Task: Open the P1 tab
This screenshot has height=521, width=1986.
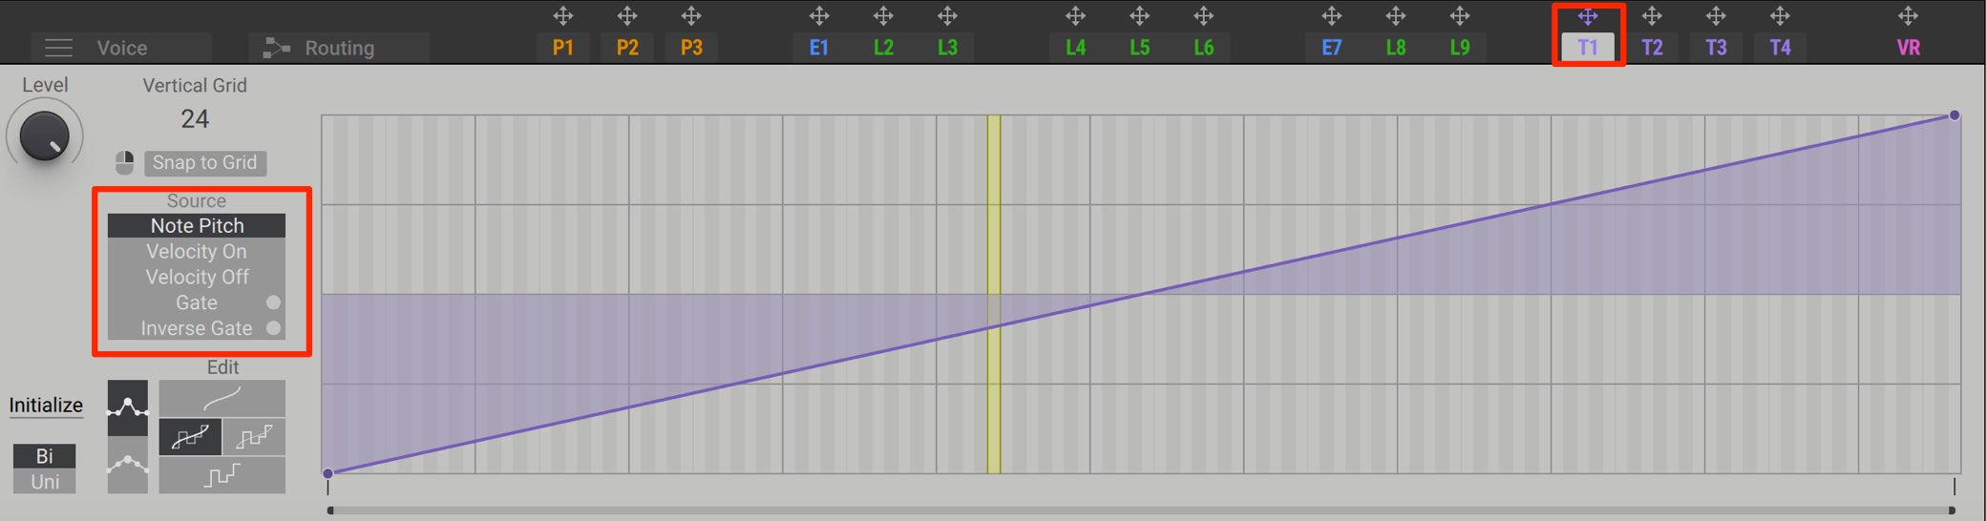Action: tap(563, 48)
